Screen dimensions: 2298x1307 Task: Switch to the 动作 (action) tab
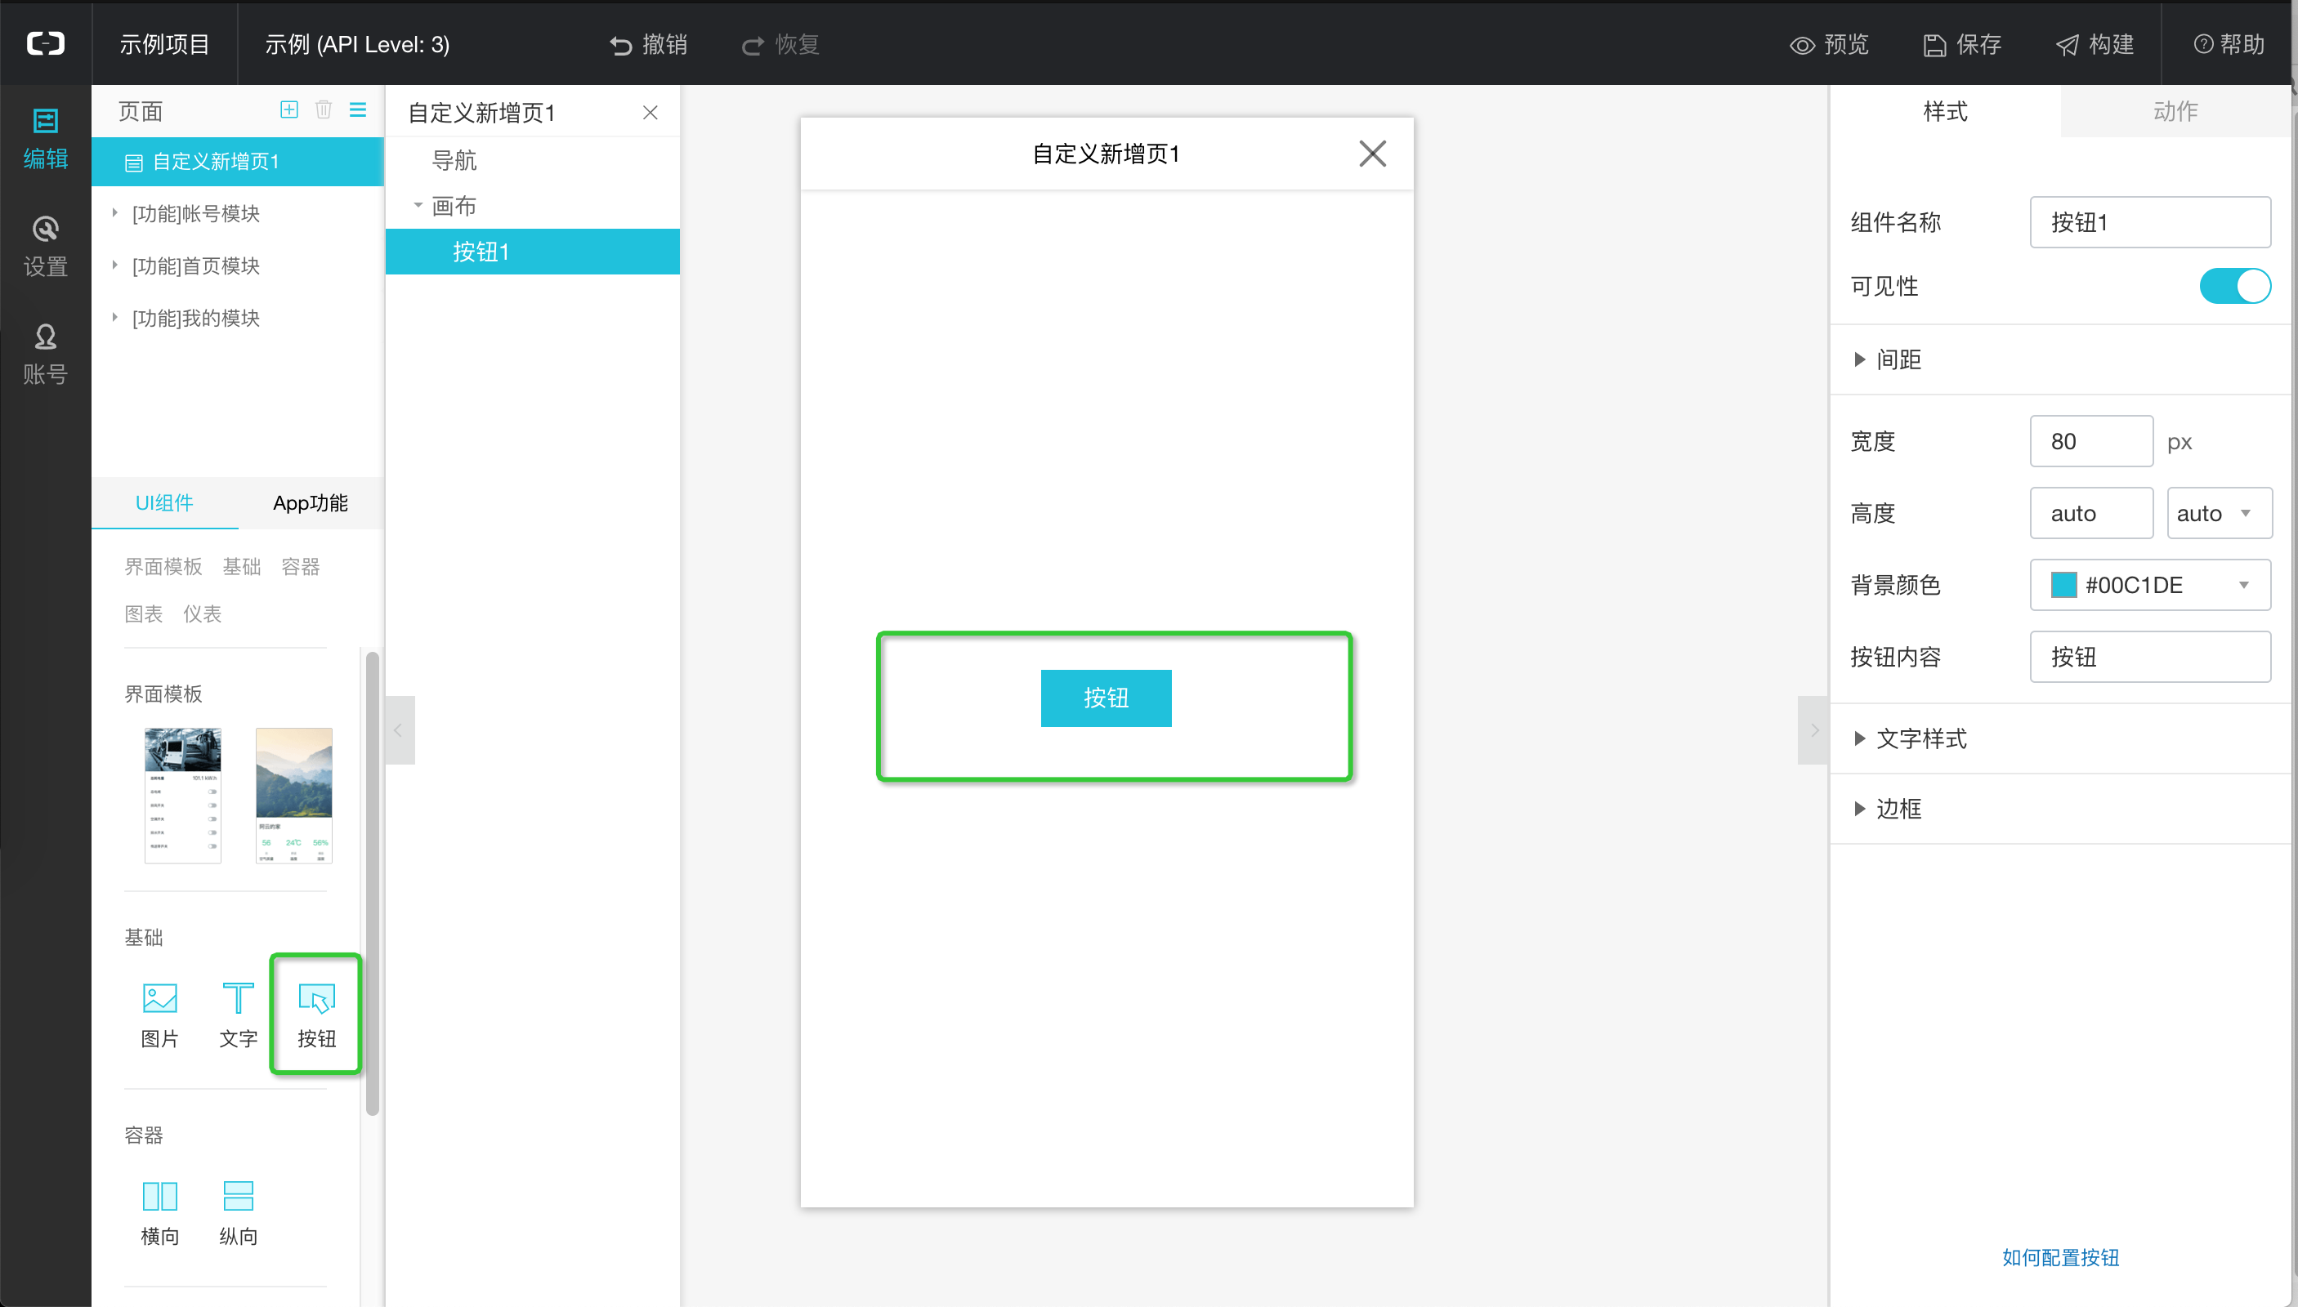pos(2175,111)
